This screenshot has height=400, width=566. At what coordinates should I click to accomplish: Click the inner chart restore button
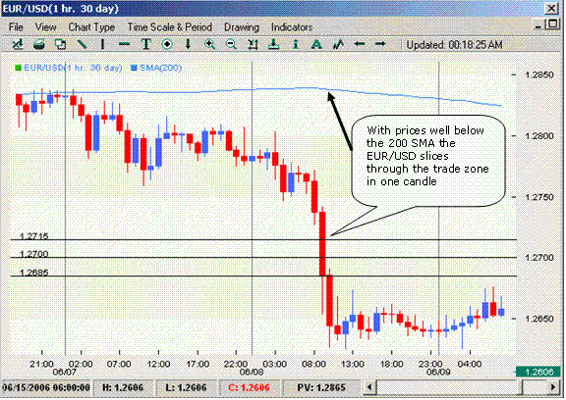pyautogui.click(x=552, y=25)
